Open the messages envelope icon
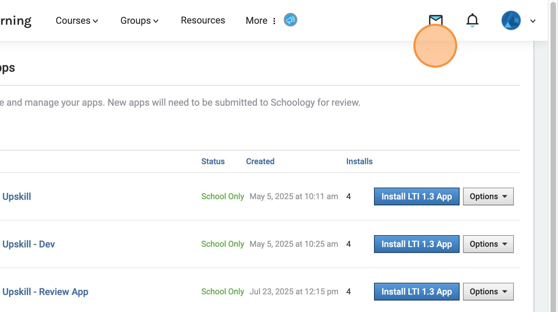The height and width of the screenshot is (312, 558). [435, 20]
